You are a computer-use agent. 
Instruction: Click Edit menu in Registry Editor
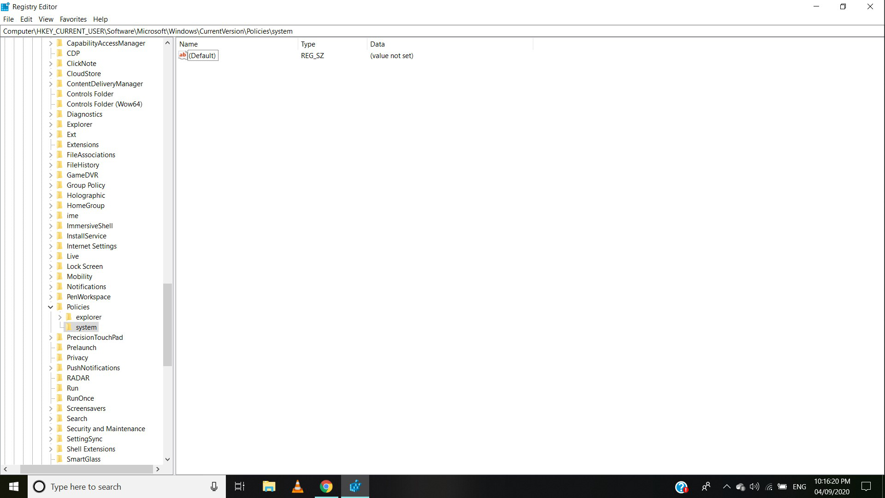26,19
